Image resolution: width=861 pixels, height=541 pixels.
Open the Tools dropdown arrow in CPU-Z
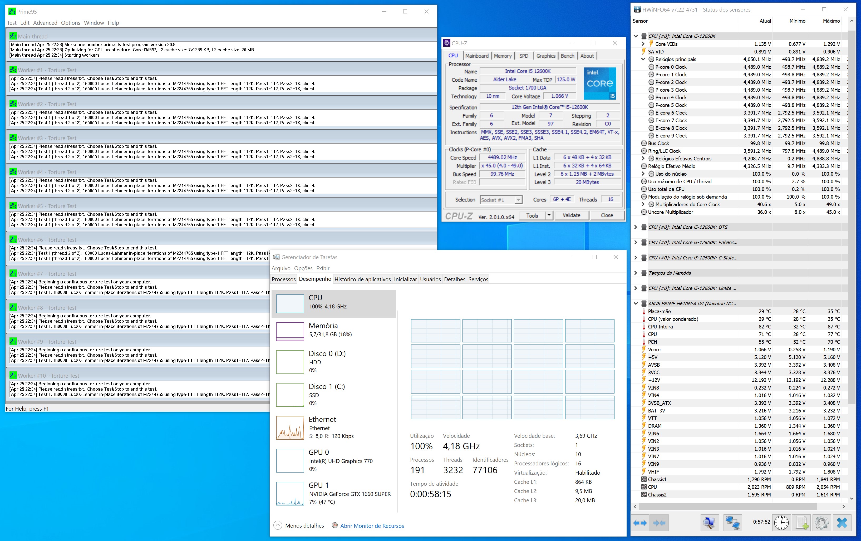549,215
